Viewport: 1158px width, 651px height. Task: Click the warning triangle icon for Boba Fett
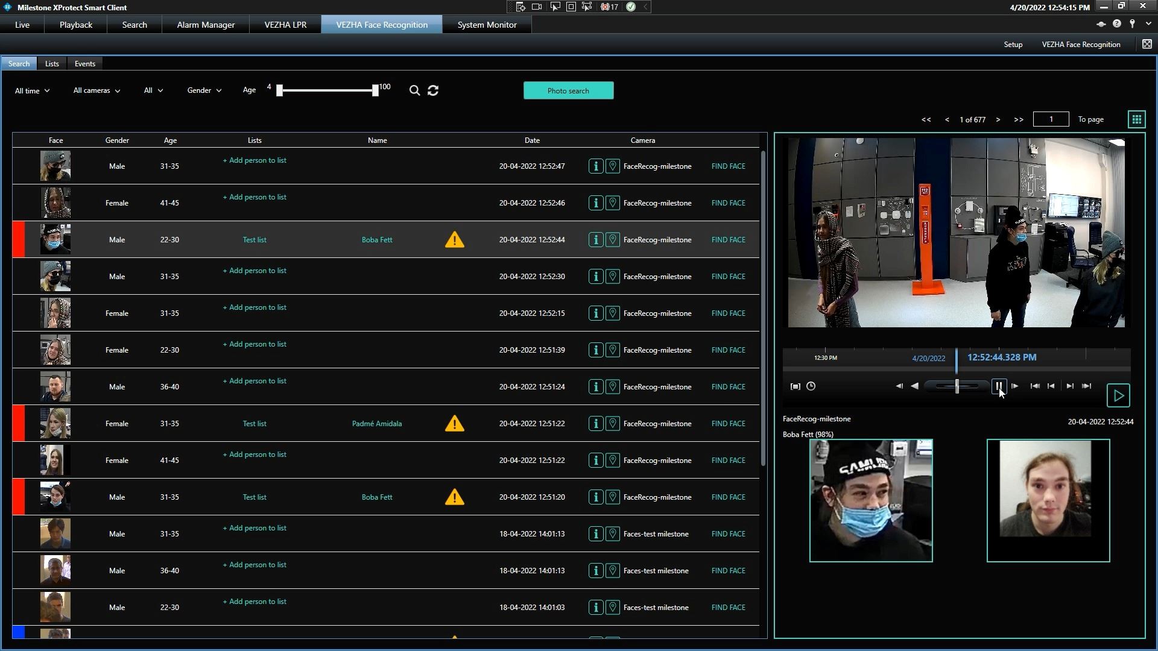click(454, 239)
